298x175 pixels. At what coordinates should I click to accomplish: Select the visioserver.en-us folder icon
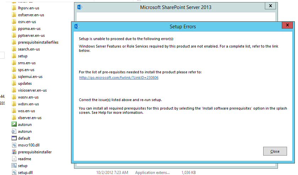click(x=14, y=90)
